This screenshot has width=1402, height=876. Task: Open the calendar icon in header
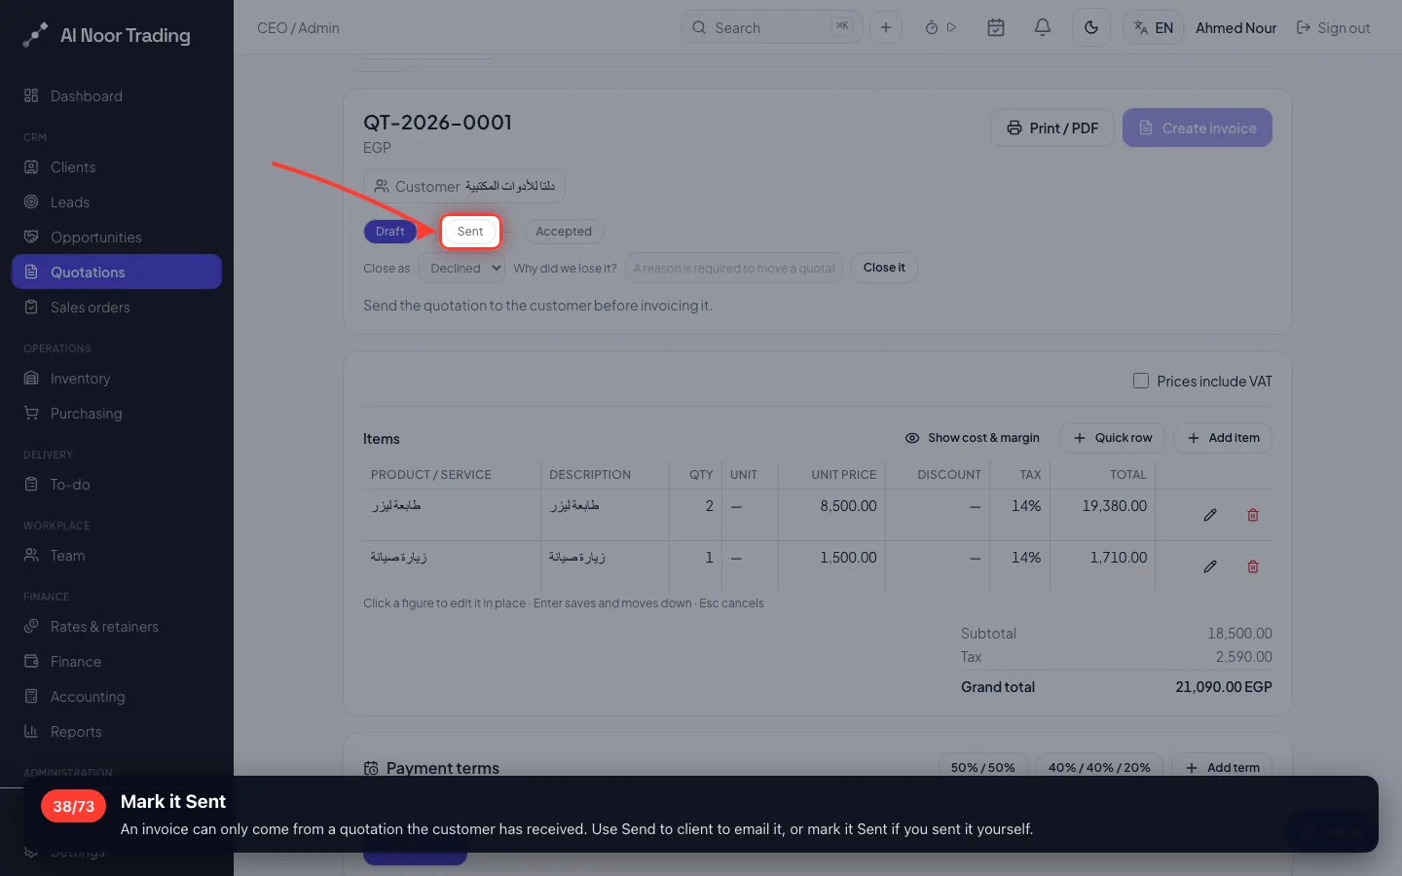995,27
